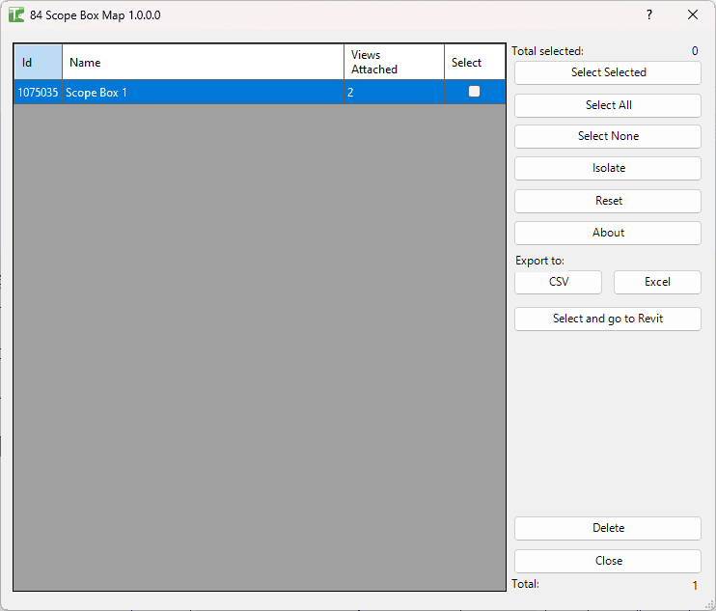The width and height of the screenshot is (716, 611).
Task: Delete the scope box
Action: [x=608, y=528]
